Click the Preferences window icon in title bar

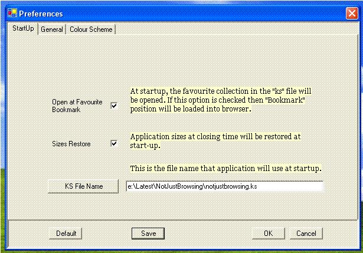click(12, 13)
